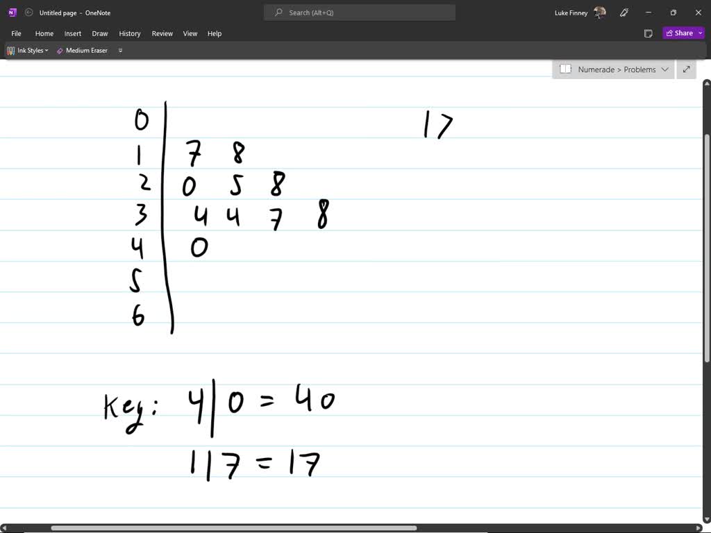Expand the Share dropdown arrow
The height and width of the screenshot is (533, 711).
tap(701, 33)
